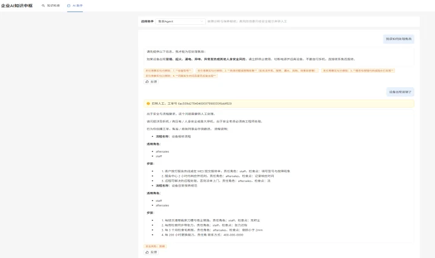435x258 pixels.
Task: Open the 选择助手 agent dropdown
Action: [181, 21]
